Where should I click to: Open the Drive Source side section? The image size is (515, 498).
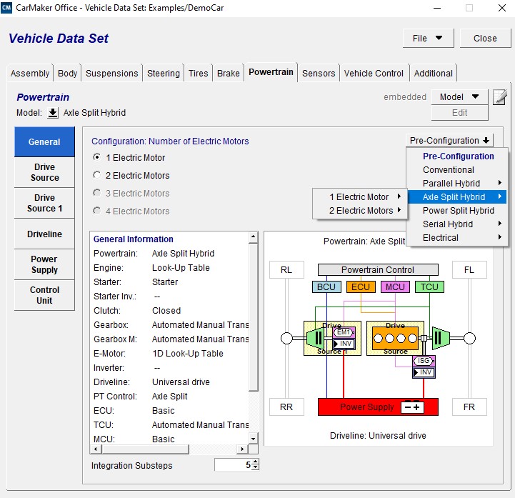pos(44,172)
